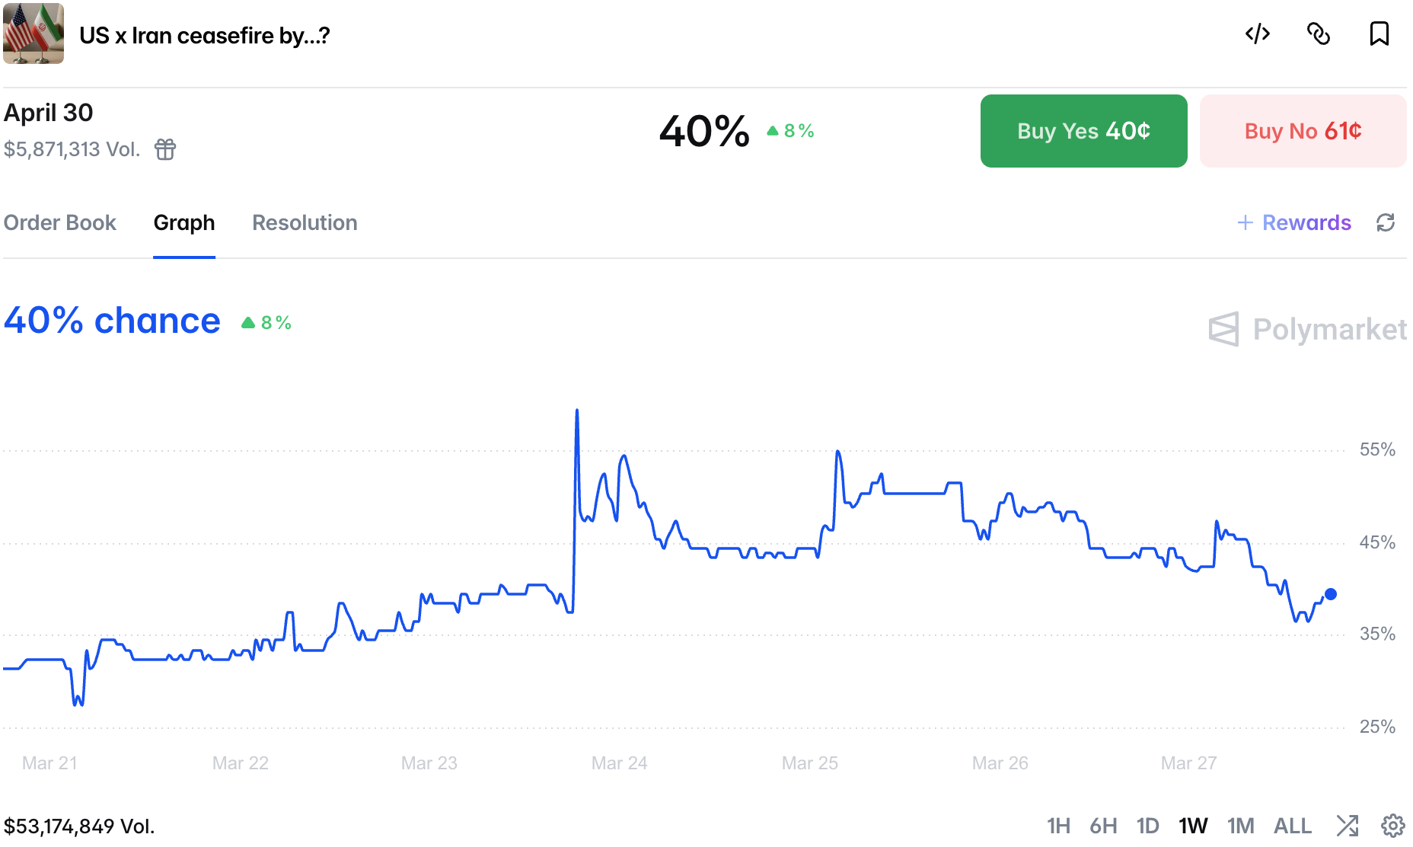Screen dimensions: 1413x847
Task: Click Buy No 61¢ button
Action: point(1303,131)
